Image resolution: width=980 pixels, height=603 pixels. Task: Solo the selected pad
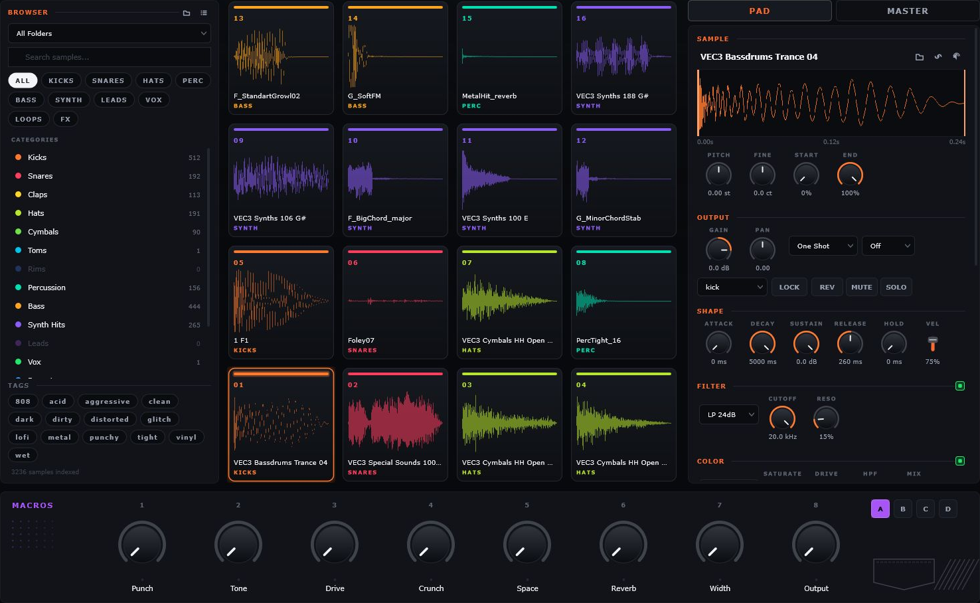(x=896, y=287)
